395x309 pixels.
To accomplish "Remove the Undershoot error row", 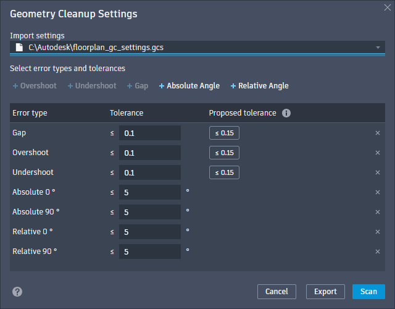I will [378, 172].
